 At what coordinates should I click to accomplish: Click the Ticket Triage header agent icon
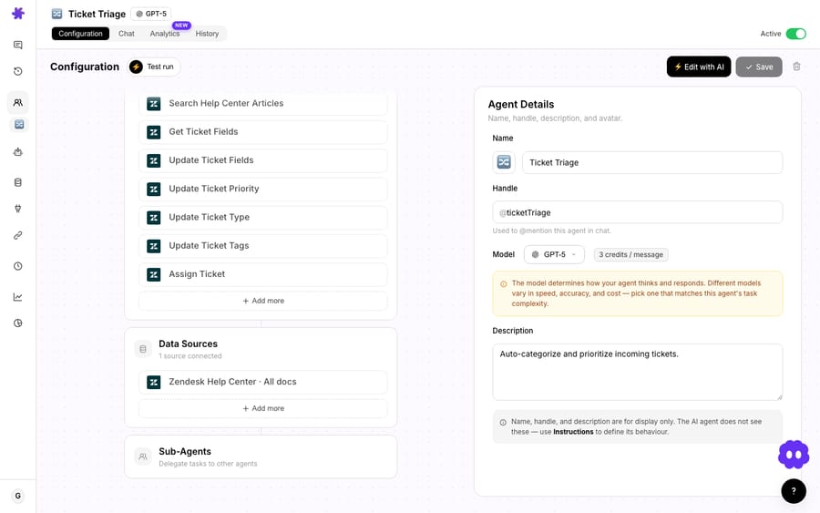pyautogui.click(x=57, y=14)
